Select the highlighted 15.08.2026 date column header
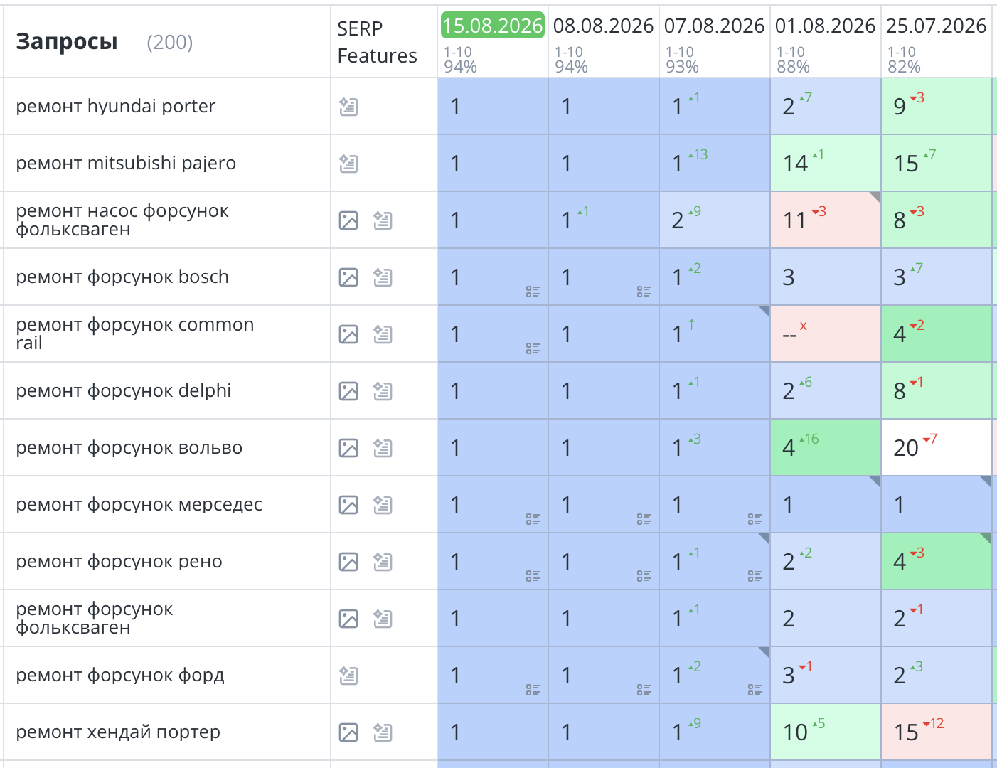997x768 pixels. point(493,26)
